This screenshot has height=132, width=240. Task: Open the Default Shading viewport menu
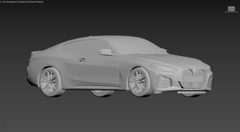(x=36, y=2)
